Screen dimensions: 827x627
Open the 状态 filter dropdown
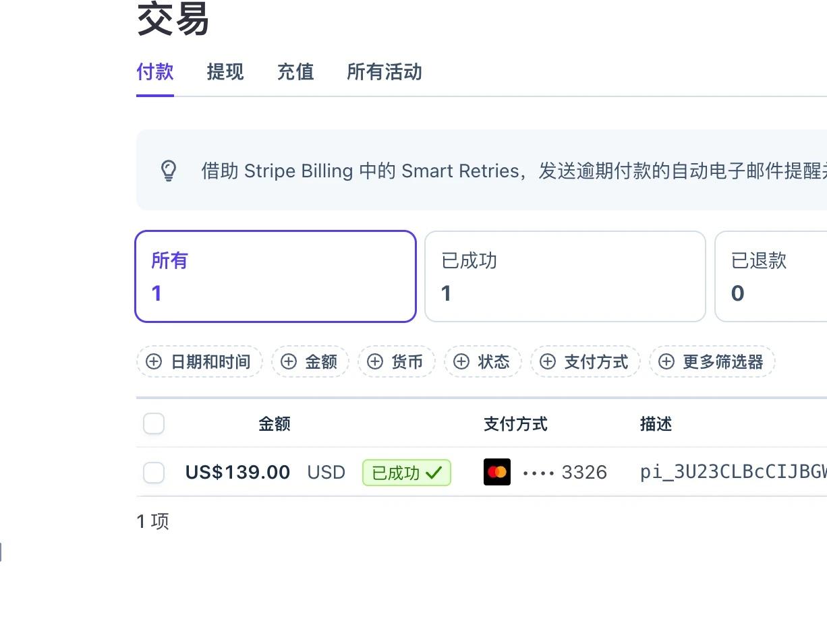click(483, 361)
